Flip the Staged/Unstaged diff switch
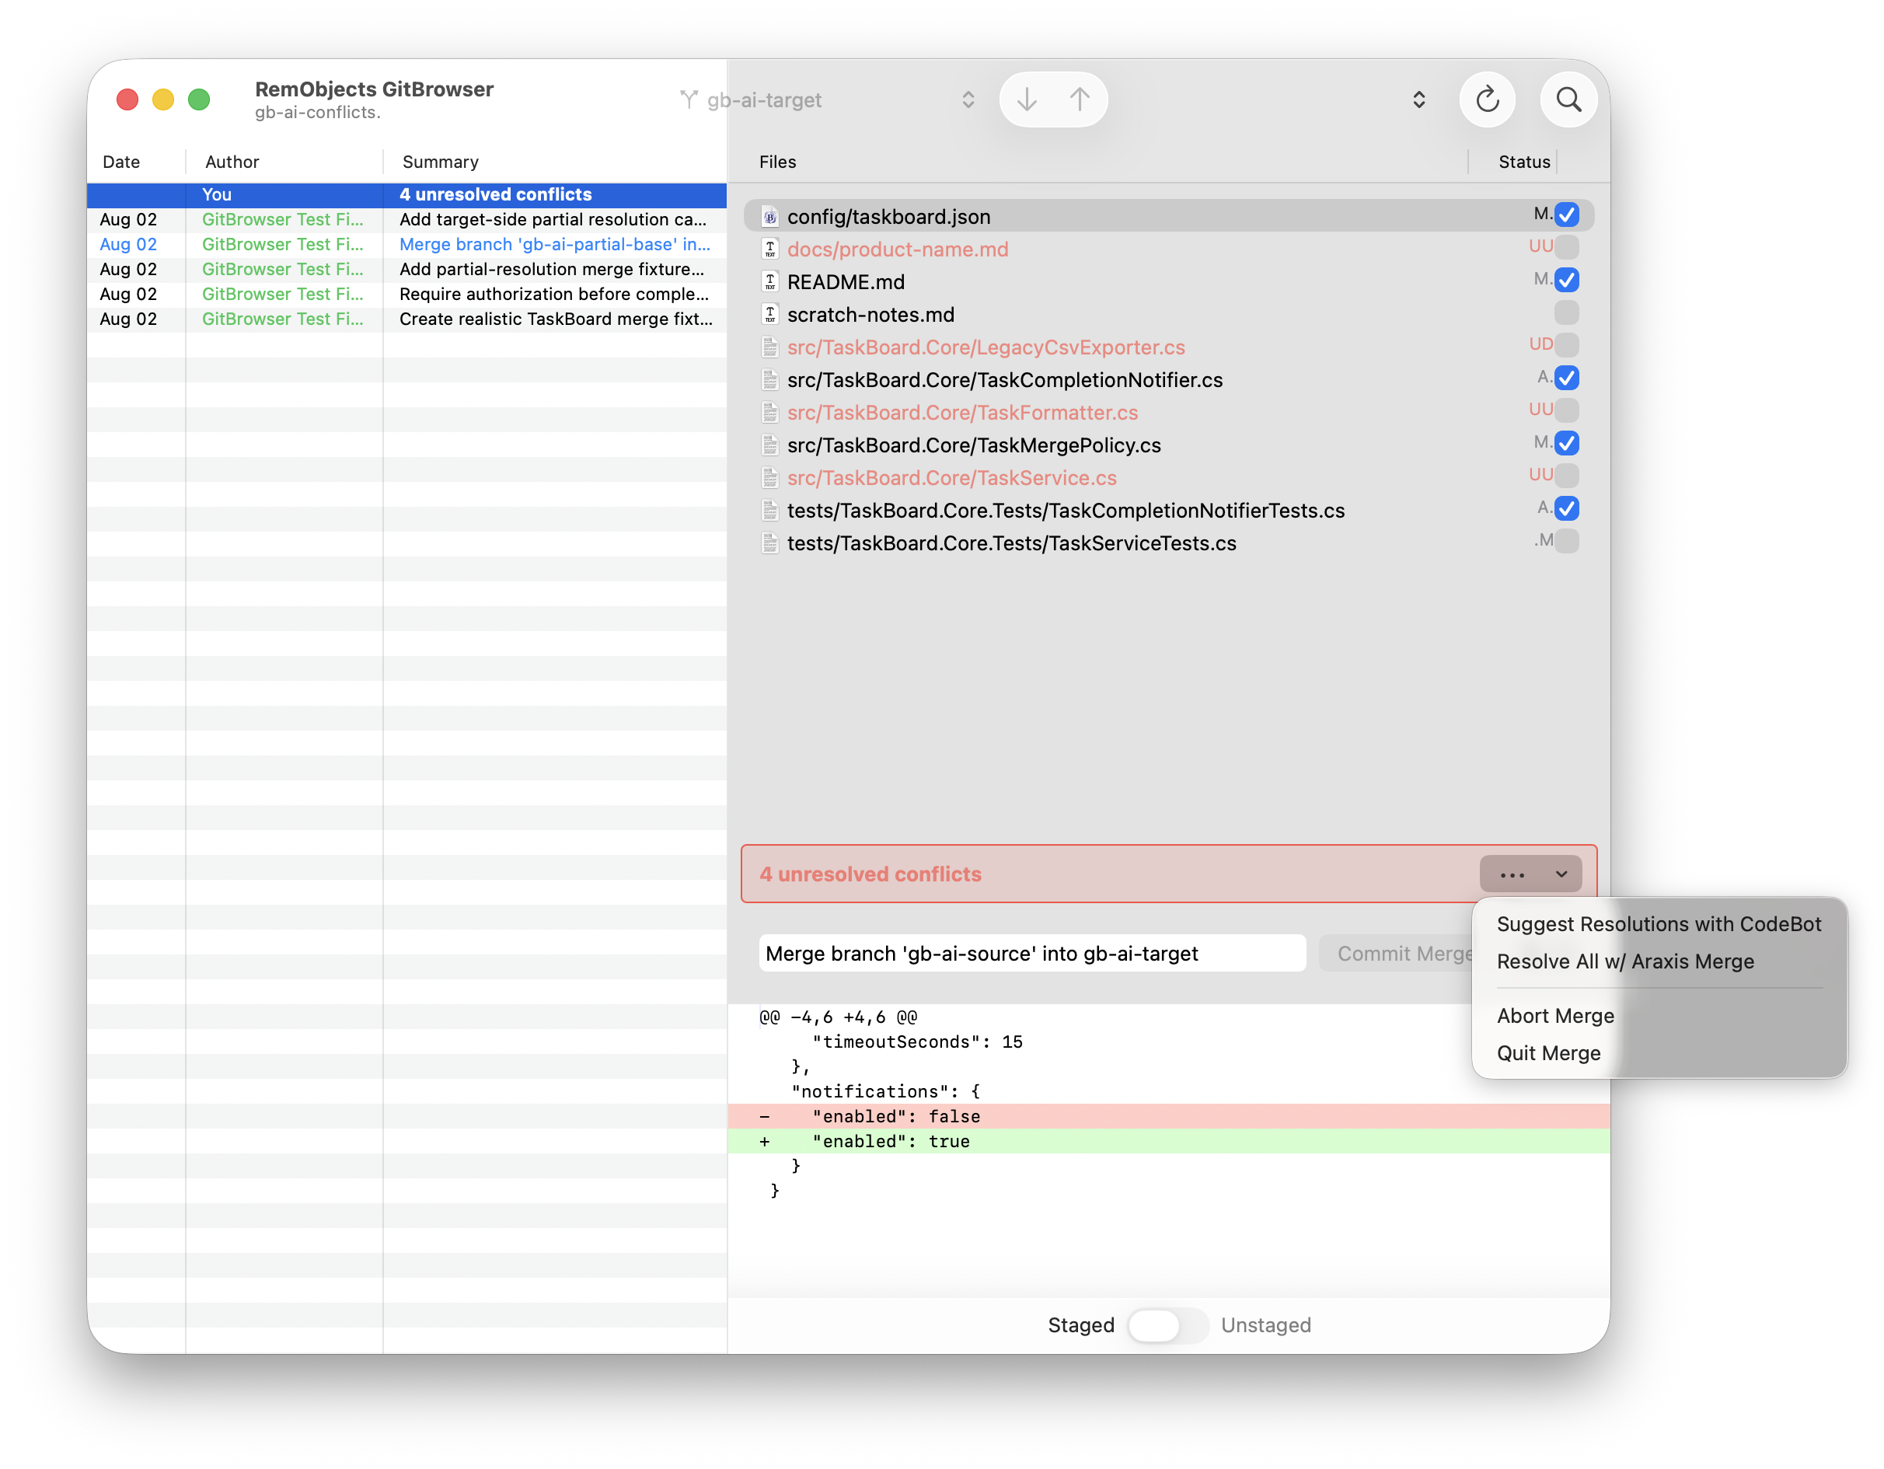Viewport: 1884px width, 1469px height. [1167, 1325]
